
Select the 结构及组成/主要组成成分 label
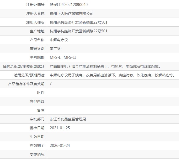(24, 66)
